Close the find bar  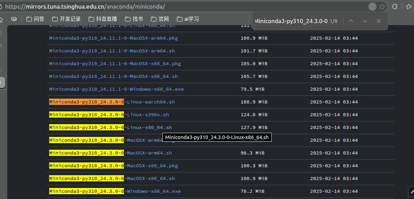click(379, 21)
